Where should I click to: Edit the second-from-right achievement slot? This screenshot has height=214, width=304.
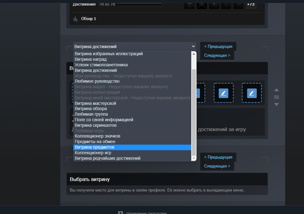click(x=223, y=93)
